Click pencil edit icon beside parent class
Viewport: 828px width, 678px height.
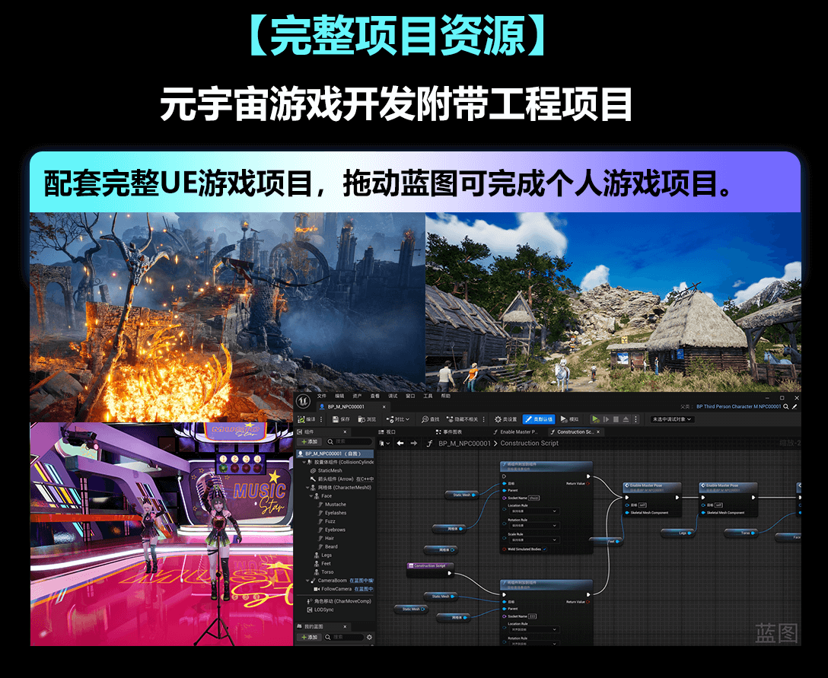click(x=795, y=406)
